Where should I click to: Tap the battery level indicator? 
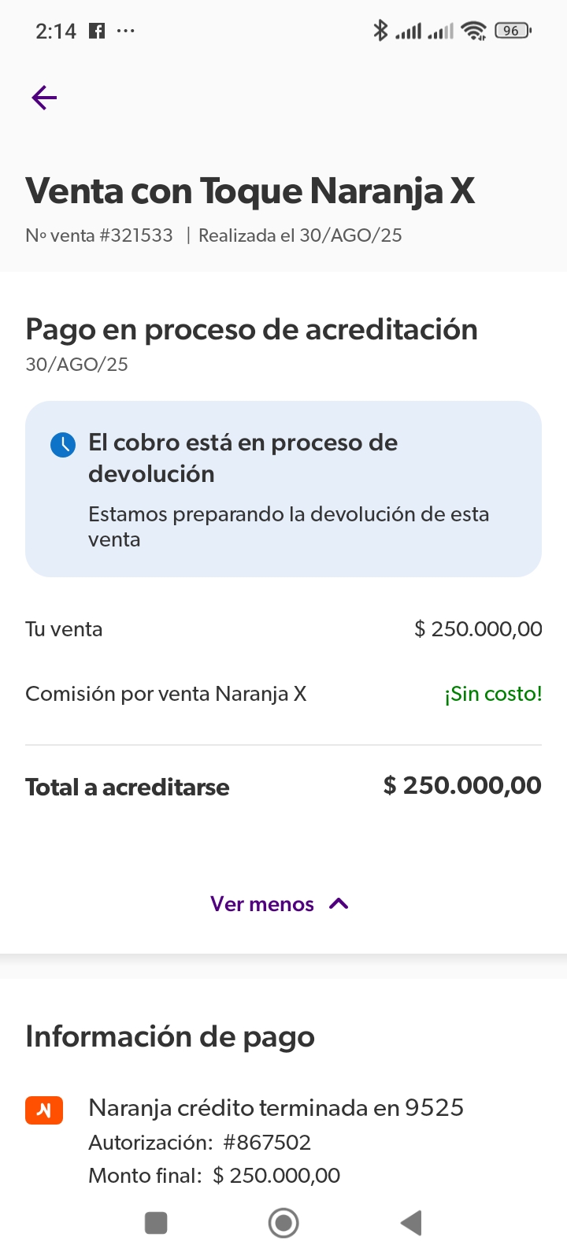coord(513,31)
